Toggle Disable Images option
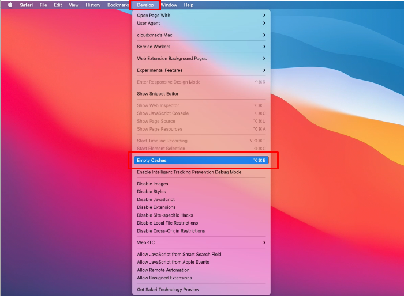404x296 pixels. (x=201, y=184)
